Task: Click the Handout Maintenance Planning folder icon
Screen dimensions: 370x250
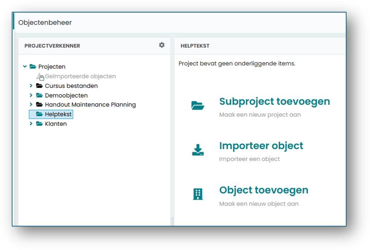Action: pyautogui.click(x=39, y=104)
